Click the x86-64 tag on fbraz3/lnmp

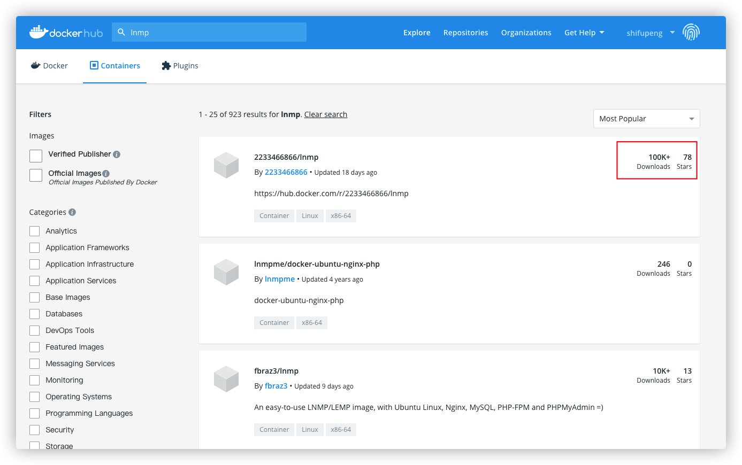point(341,430)
